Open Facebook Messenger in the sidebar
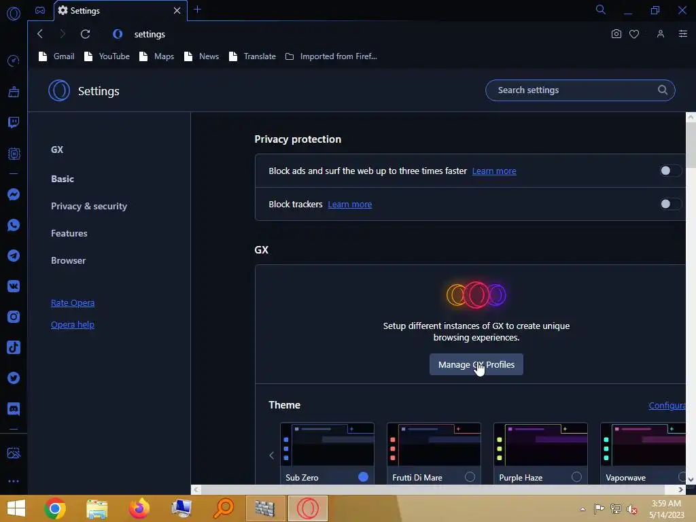Screen dimensions: 696x522 pos(14,194)
